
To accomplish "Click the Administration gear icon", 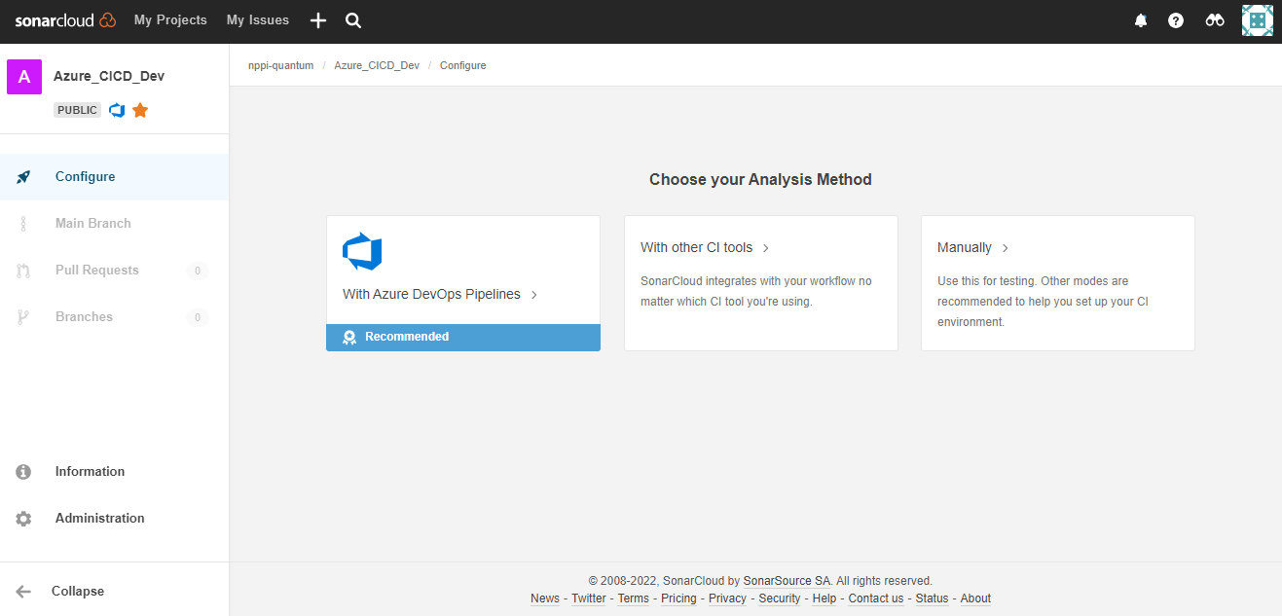I will (23, 519).
